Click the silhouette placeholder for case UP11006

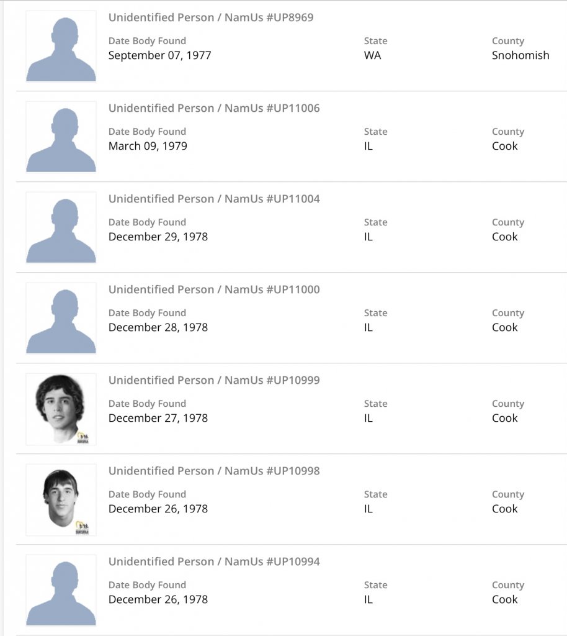click(61, 137)
